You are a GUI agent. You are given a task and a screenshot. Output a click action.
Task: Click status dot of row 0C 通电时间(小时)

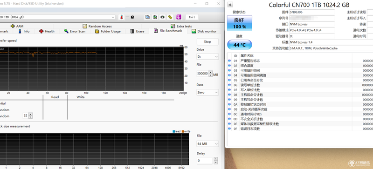coord(229,114)
